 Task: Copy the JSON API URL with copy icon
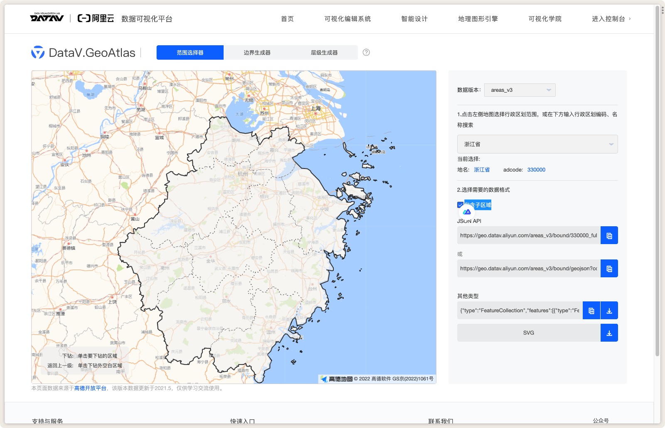click(609, 235)
